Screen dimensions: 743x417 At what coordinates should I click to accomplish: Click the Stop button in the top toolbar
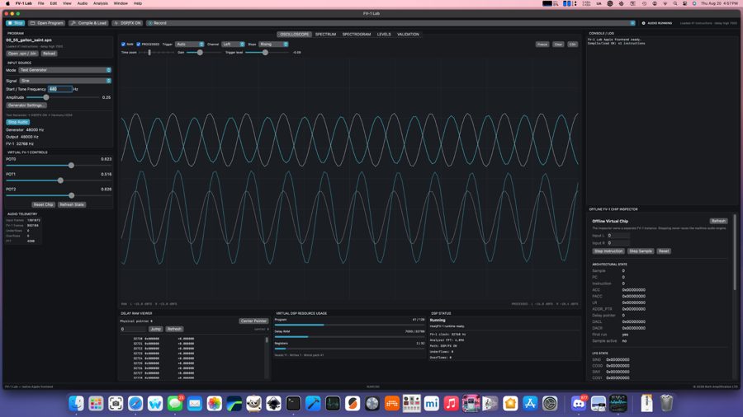tap(15, 23)
